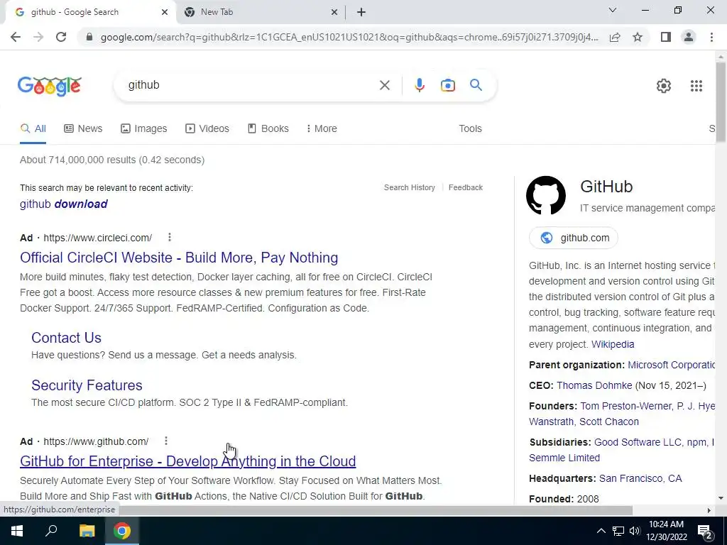
Task: Open the Chrome side panel
Action: tap(666, 37)
